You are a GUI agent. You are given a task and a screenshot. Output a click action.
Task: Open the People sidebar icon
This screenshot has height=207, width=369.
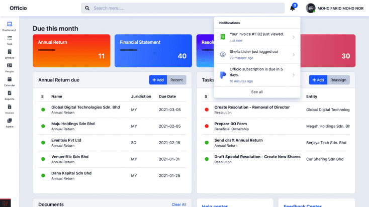click(10, 65)
